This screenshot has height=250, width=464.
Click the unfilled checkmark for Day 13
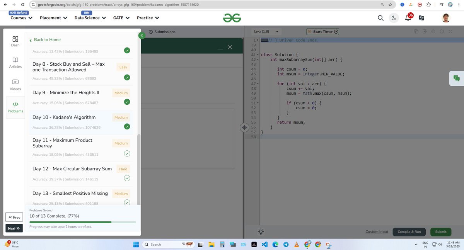(x=127, y=202)
